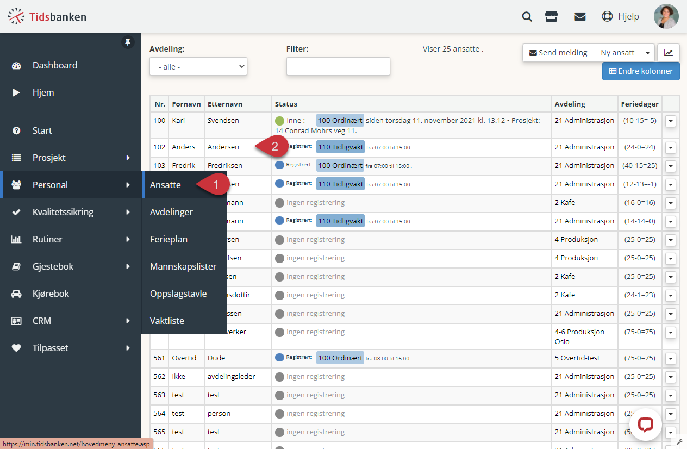Open the envelope messages icon
The width and height of the screenshot is (687, 449).
click(580, 16)
